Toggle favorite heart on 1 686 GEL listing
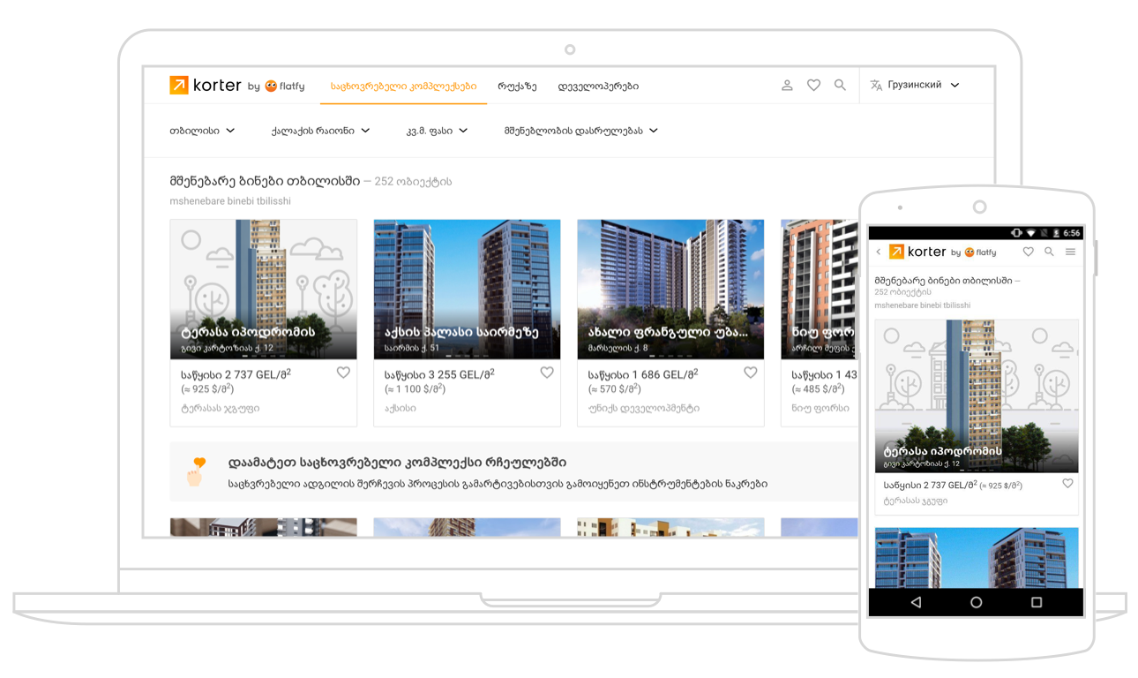This screenshot has height=678, width=1138. tap(751, 373)
